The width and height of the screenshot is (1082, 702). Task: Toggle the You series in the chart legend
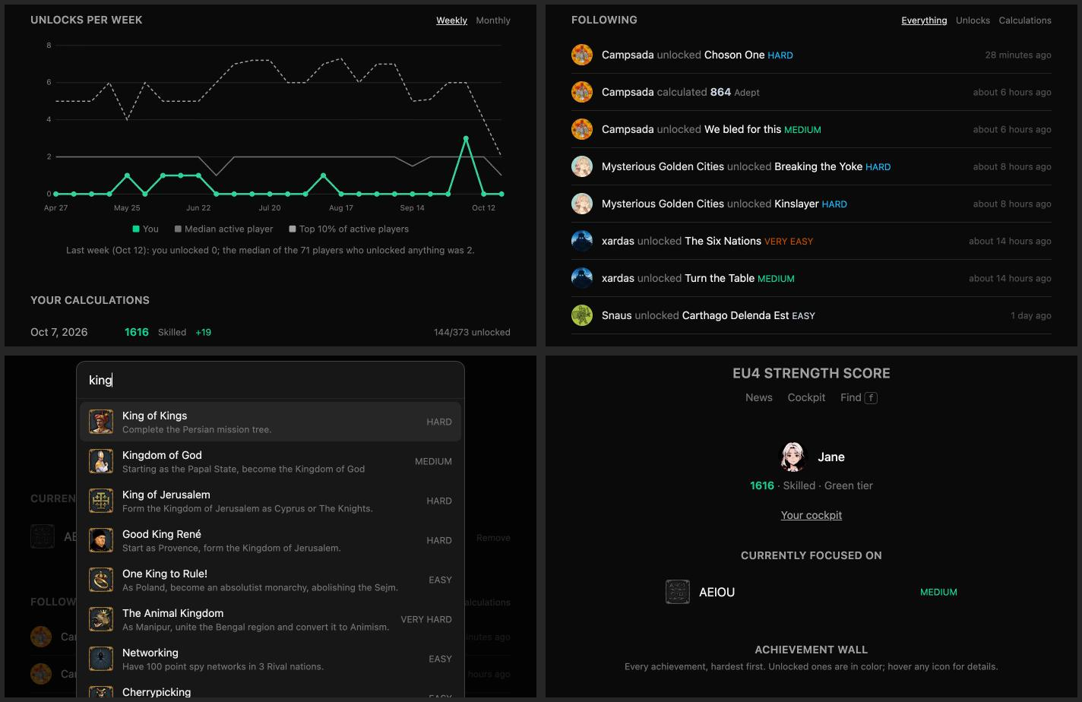pyautogui.click(x=146, y=229)
